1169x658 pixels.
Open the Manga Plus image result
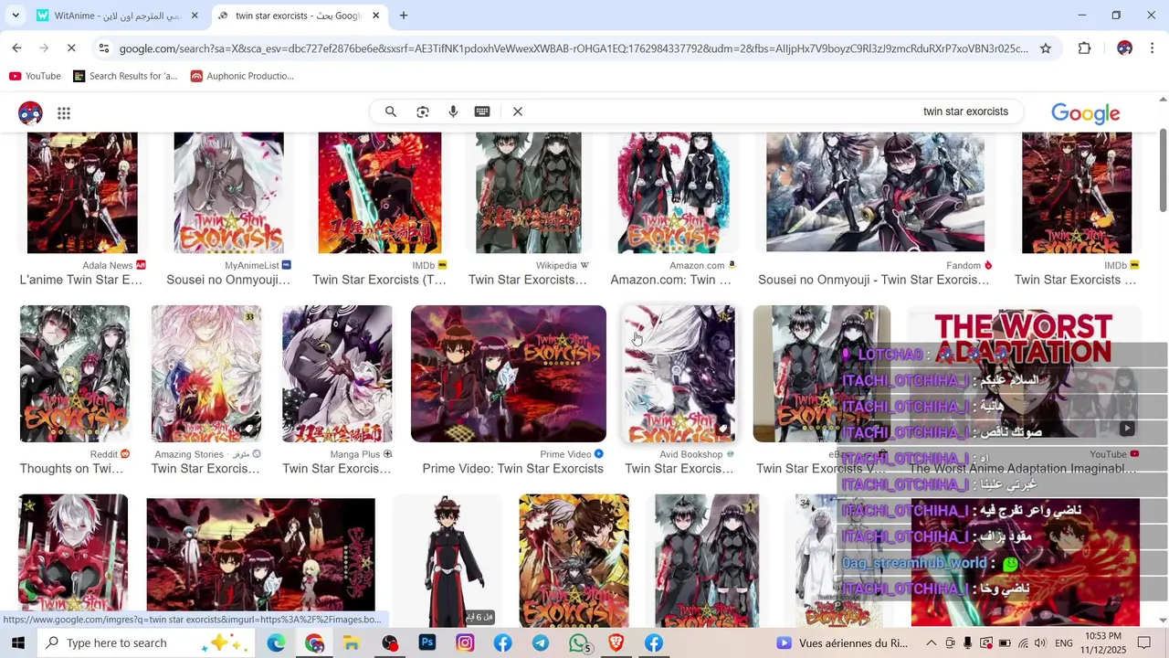click(337, 374)
